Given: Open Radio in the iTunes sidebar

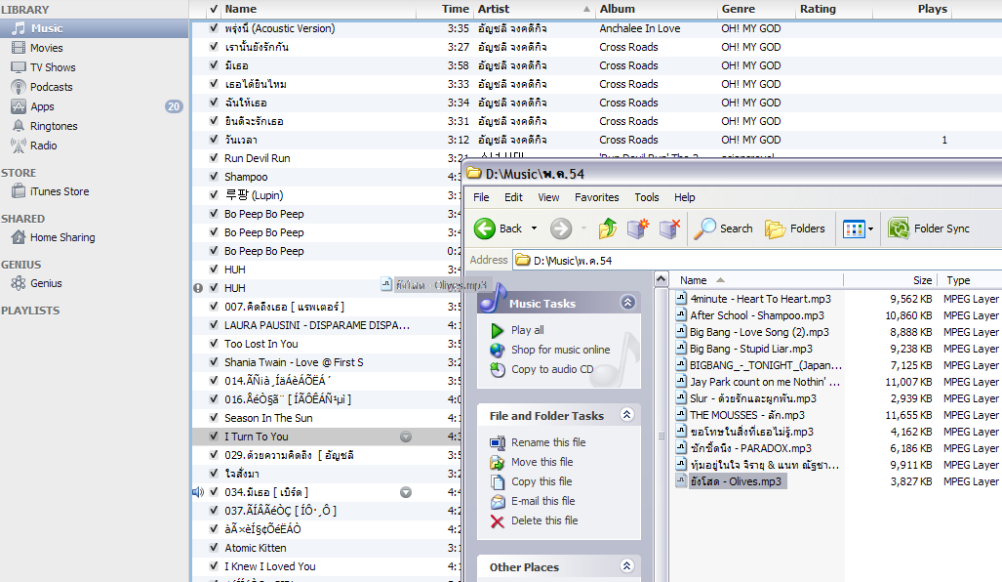Looking at the screenshot, I should pyautogui.click(x=43, y=145).
